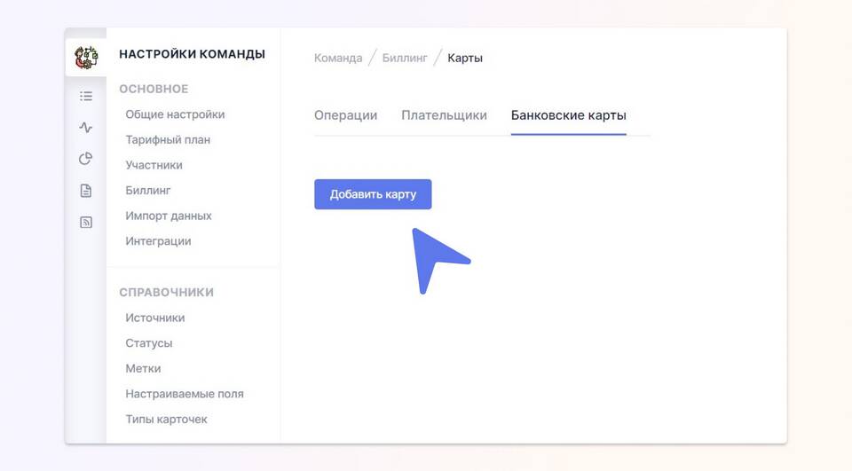Viewport: 852px width, 471px height.
Task: Open the document icon in sidebar
Action: coord(86,191)
